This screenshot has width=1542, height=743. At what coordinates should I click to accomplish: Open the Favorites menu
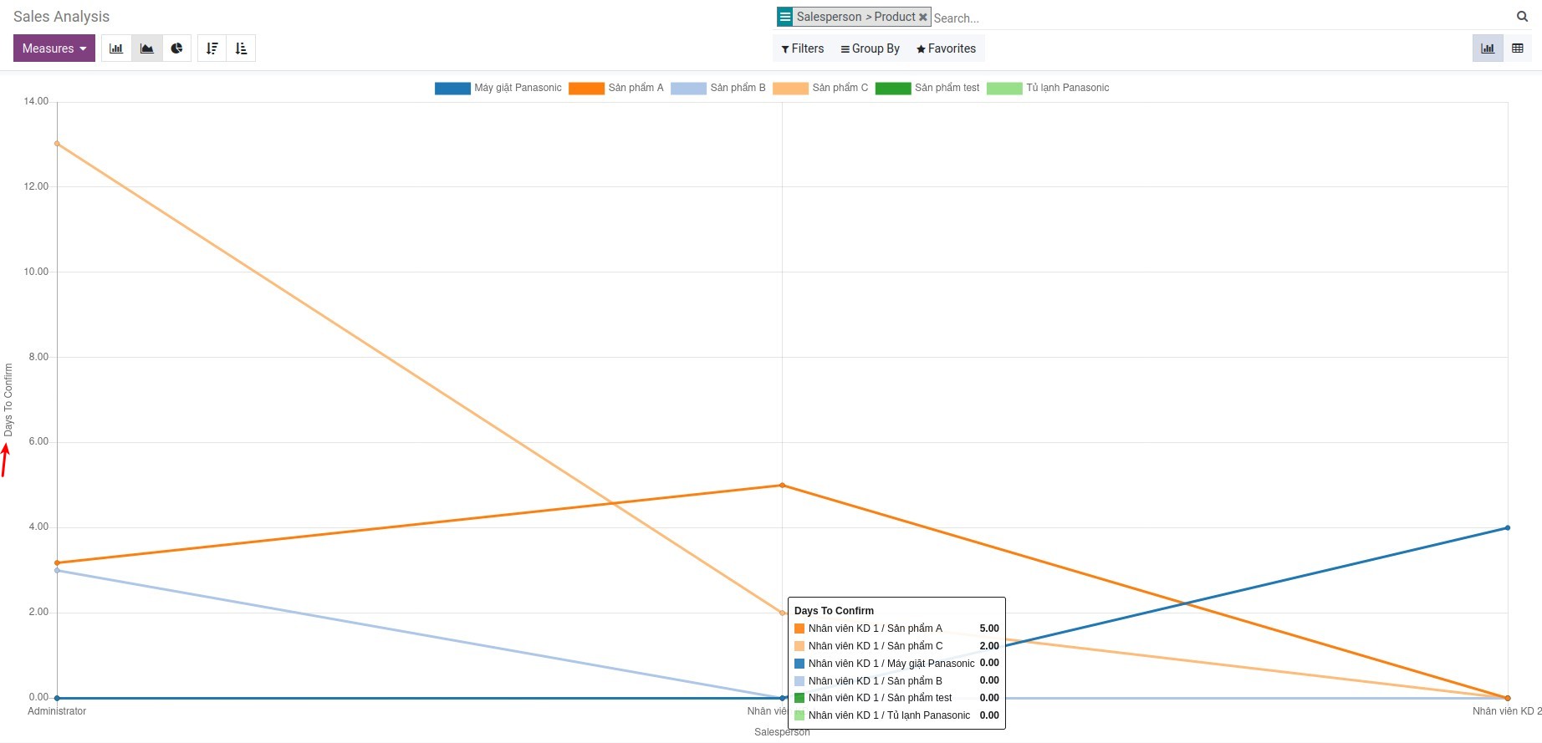point(946,48)
